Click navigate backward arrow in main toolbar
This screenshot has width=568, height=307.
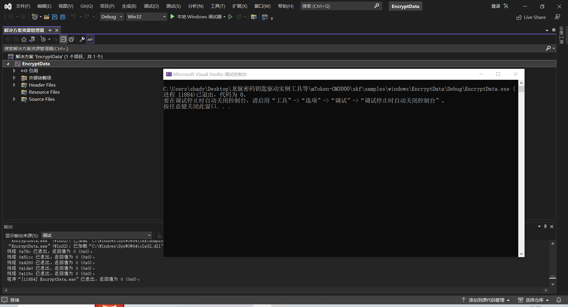[x=11, y=17]
